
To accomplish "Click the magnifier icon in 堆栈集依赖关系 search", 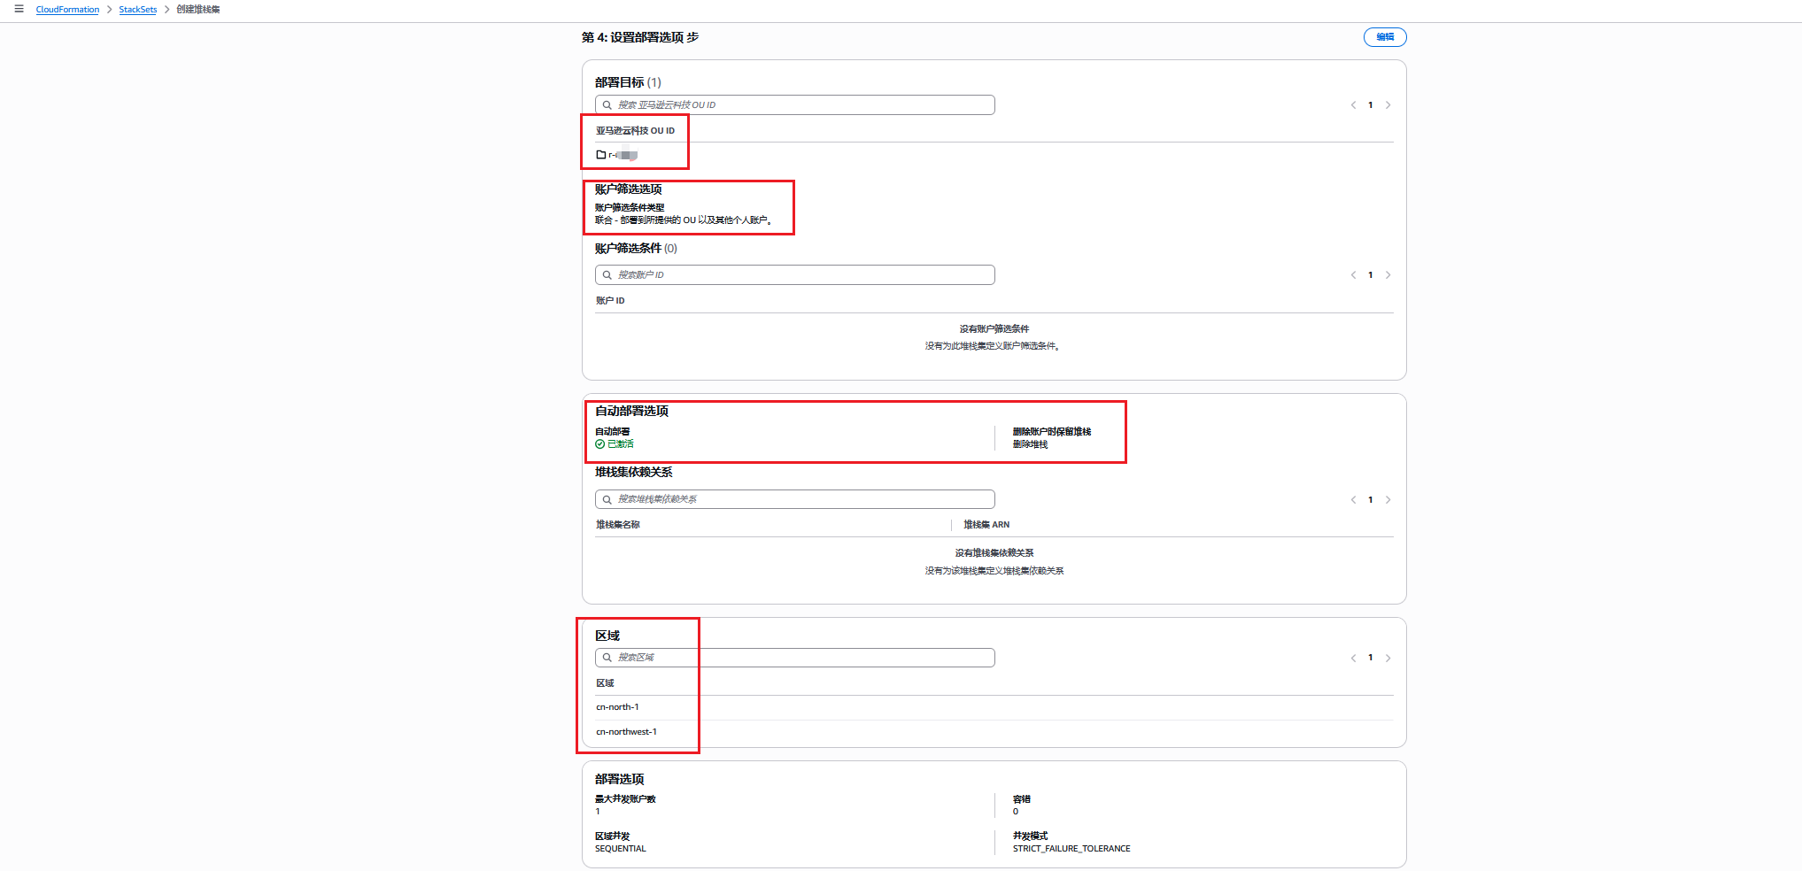I will point(608,498).
